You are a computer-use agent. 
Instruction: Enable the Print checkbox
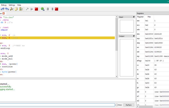[x=116, y=105]
